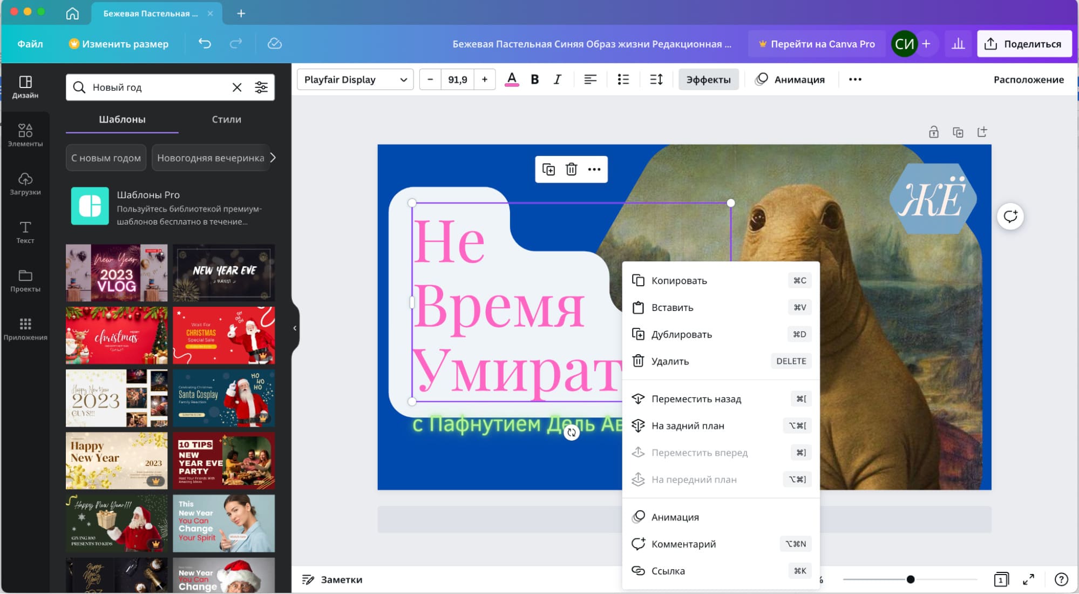Choose Удалить in context menu
Screen dimensions: 1079x594
tap(721, 361)
